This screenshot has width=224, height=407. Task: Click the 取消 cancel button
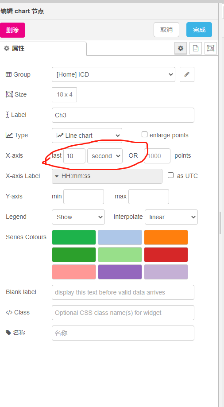166,30
